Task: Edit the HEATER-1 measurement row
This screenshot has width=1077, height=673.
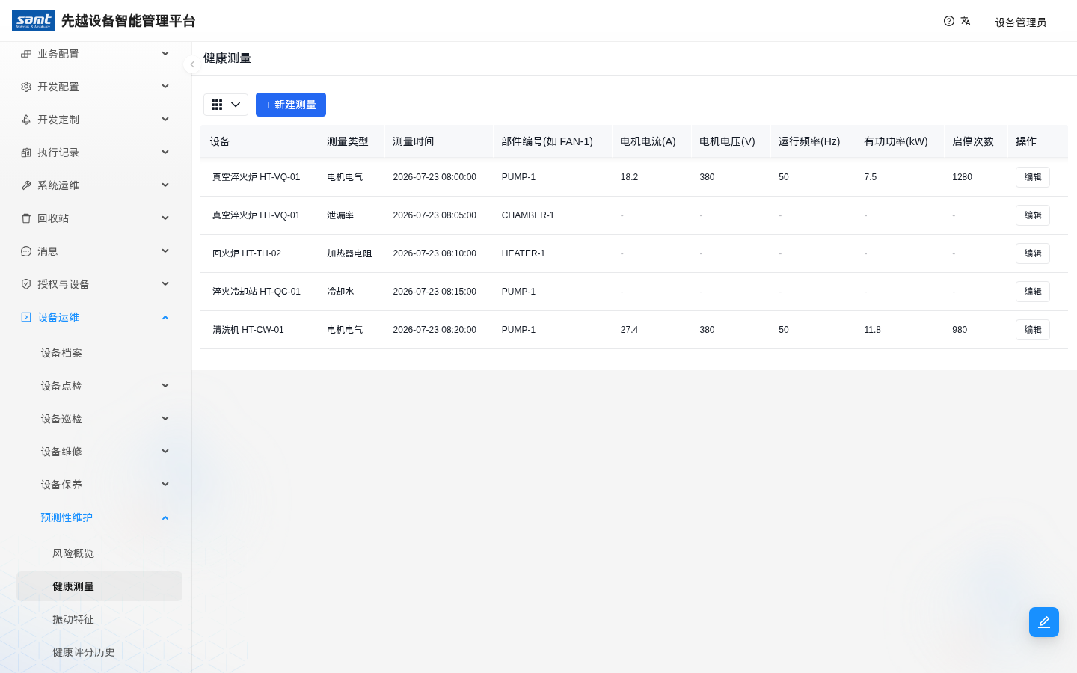Action: coord(1033,253)
